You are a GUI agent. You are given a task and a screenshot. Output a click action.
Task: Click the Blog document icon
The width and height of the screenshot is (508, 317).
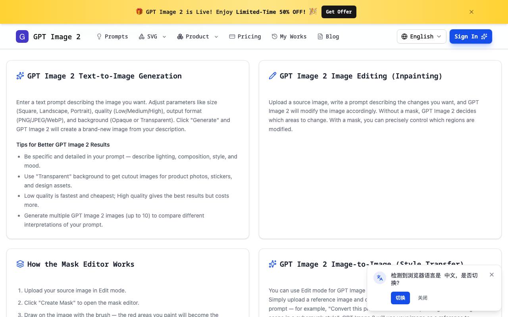coord(320,36)
